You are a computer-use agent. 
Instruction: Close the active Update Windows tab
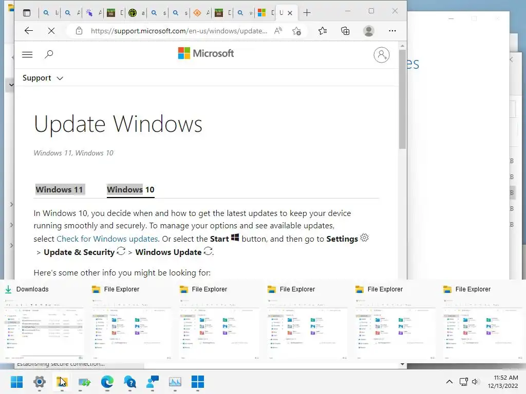(290, 13)
